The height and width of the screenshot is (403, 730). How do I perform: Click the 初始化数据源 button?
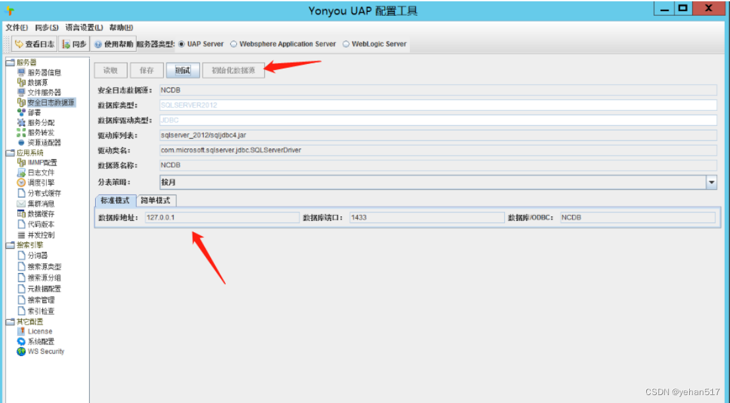click(x=233, y=71)
